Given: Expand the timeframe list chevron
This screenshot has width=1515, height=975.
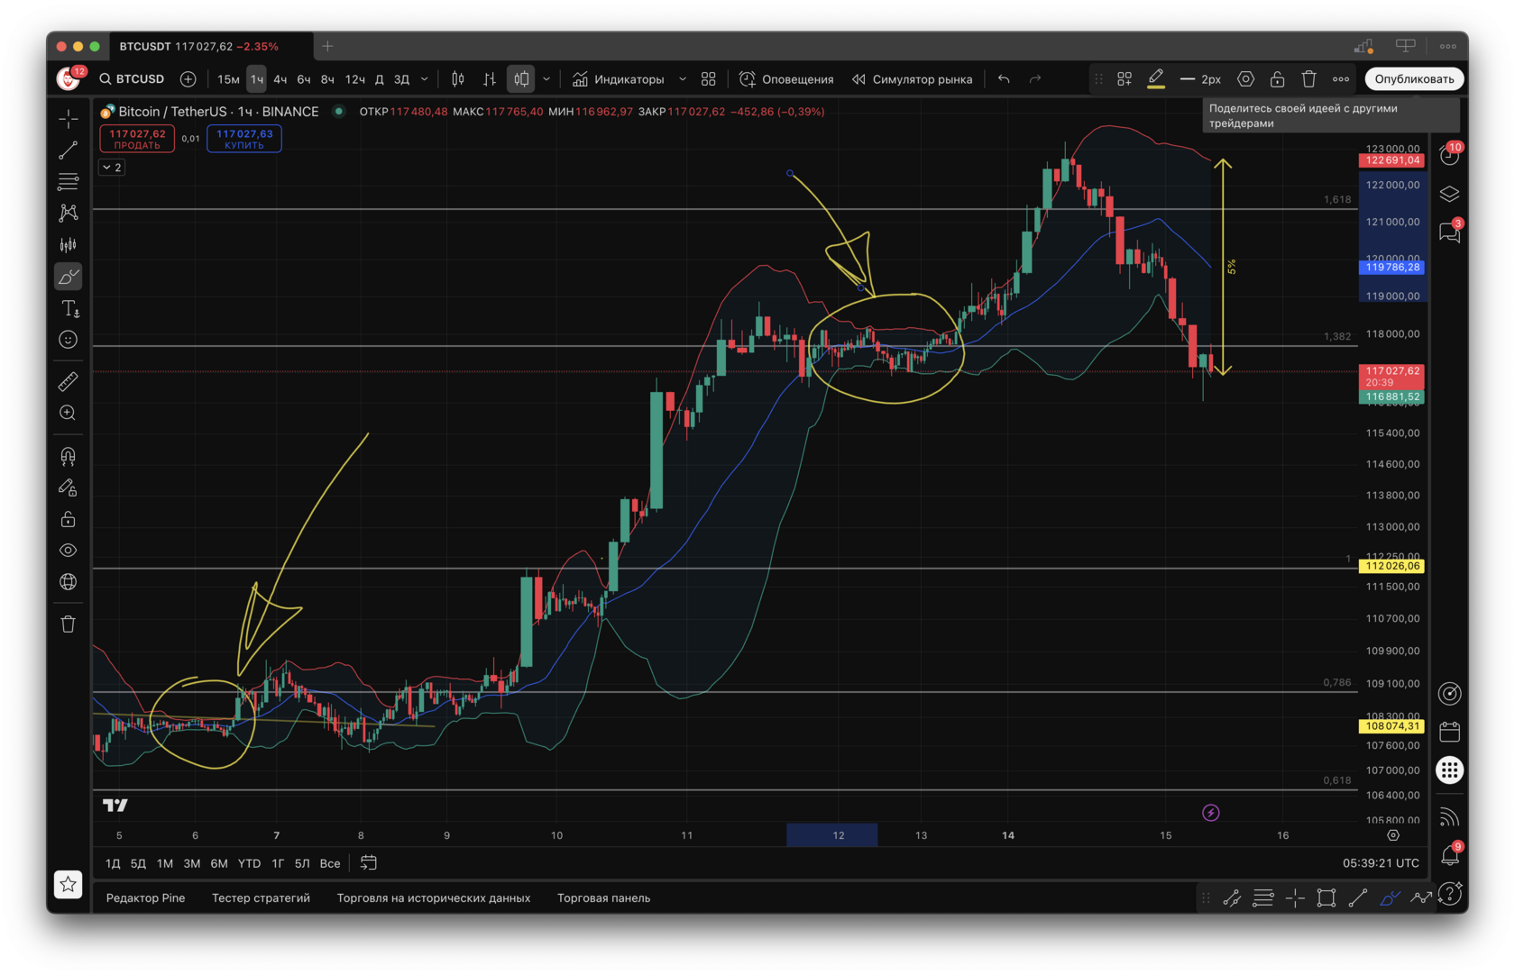Looking at the screenshot, I should click(x=425, y=79).
